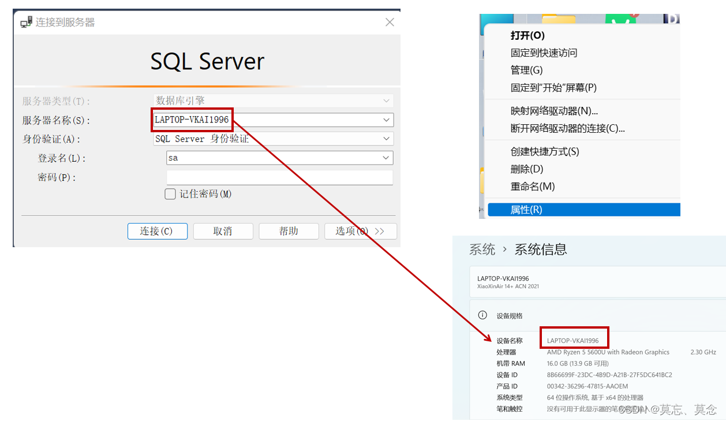Screen dimensions: 726x421
Task: Select 固定到"开始"屏幕(P) menu entry
Action: click(x=583, y=88)
